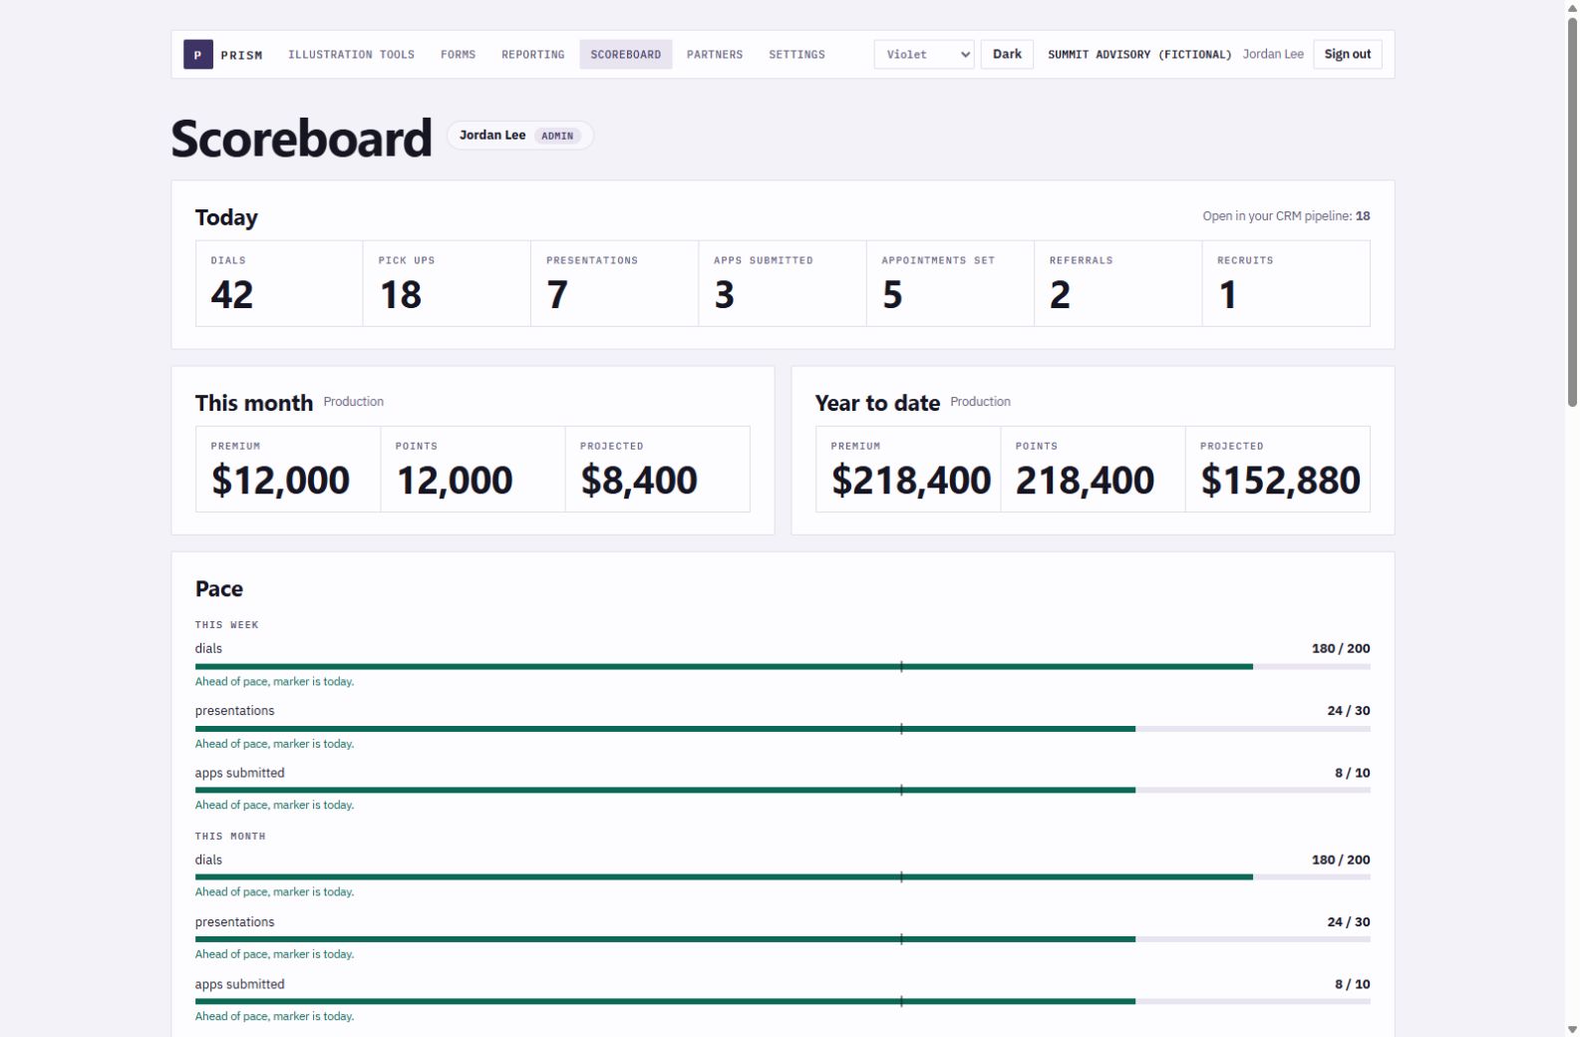
Task: Click the Presentations 7 tile
Action: (x=614, y=283)
